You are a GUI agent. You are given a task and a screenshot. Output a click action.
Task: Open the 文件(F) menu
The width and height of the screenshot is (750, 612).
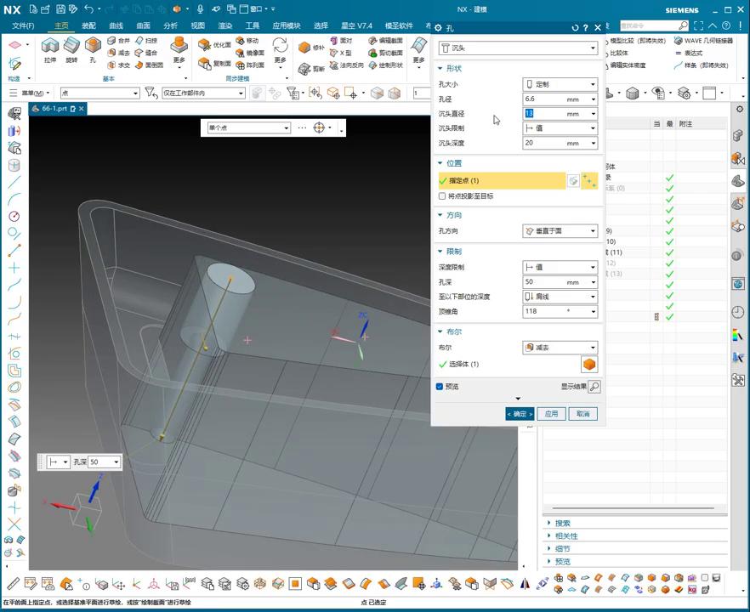[x=23, y=25]
